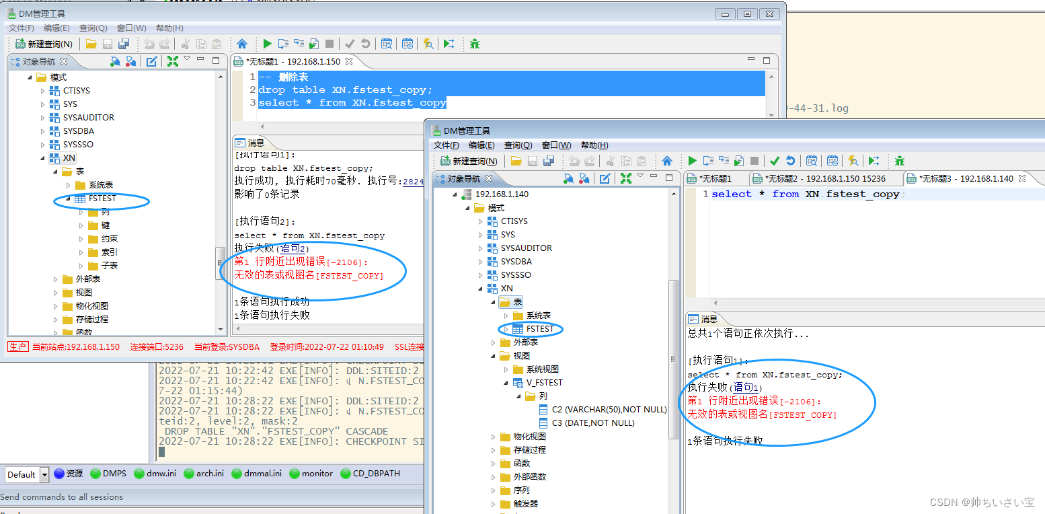Run SQL with green play icon, back window
The image size is (1045, 514).
267,44
